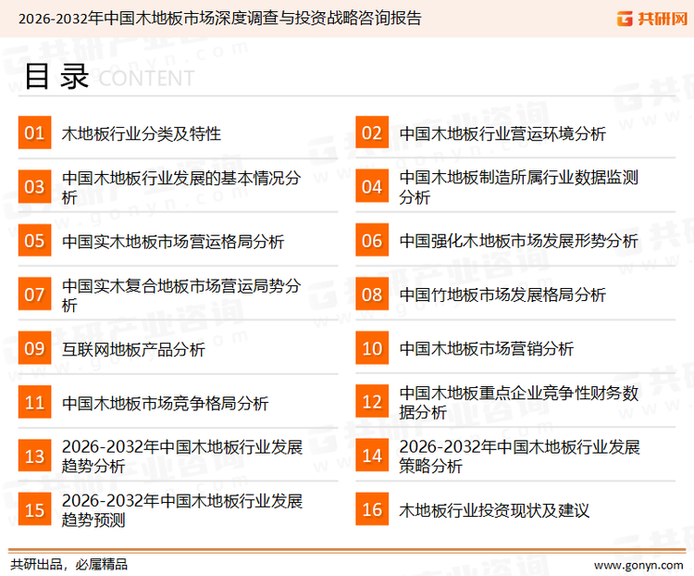Screen dimensions: 694x576
Task: Select chapter 中国木地板行业发展的基本情况分析
Action: click(x=181, y=187)
